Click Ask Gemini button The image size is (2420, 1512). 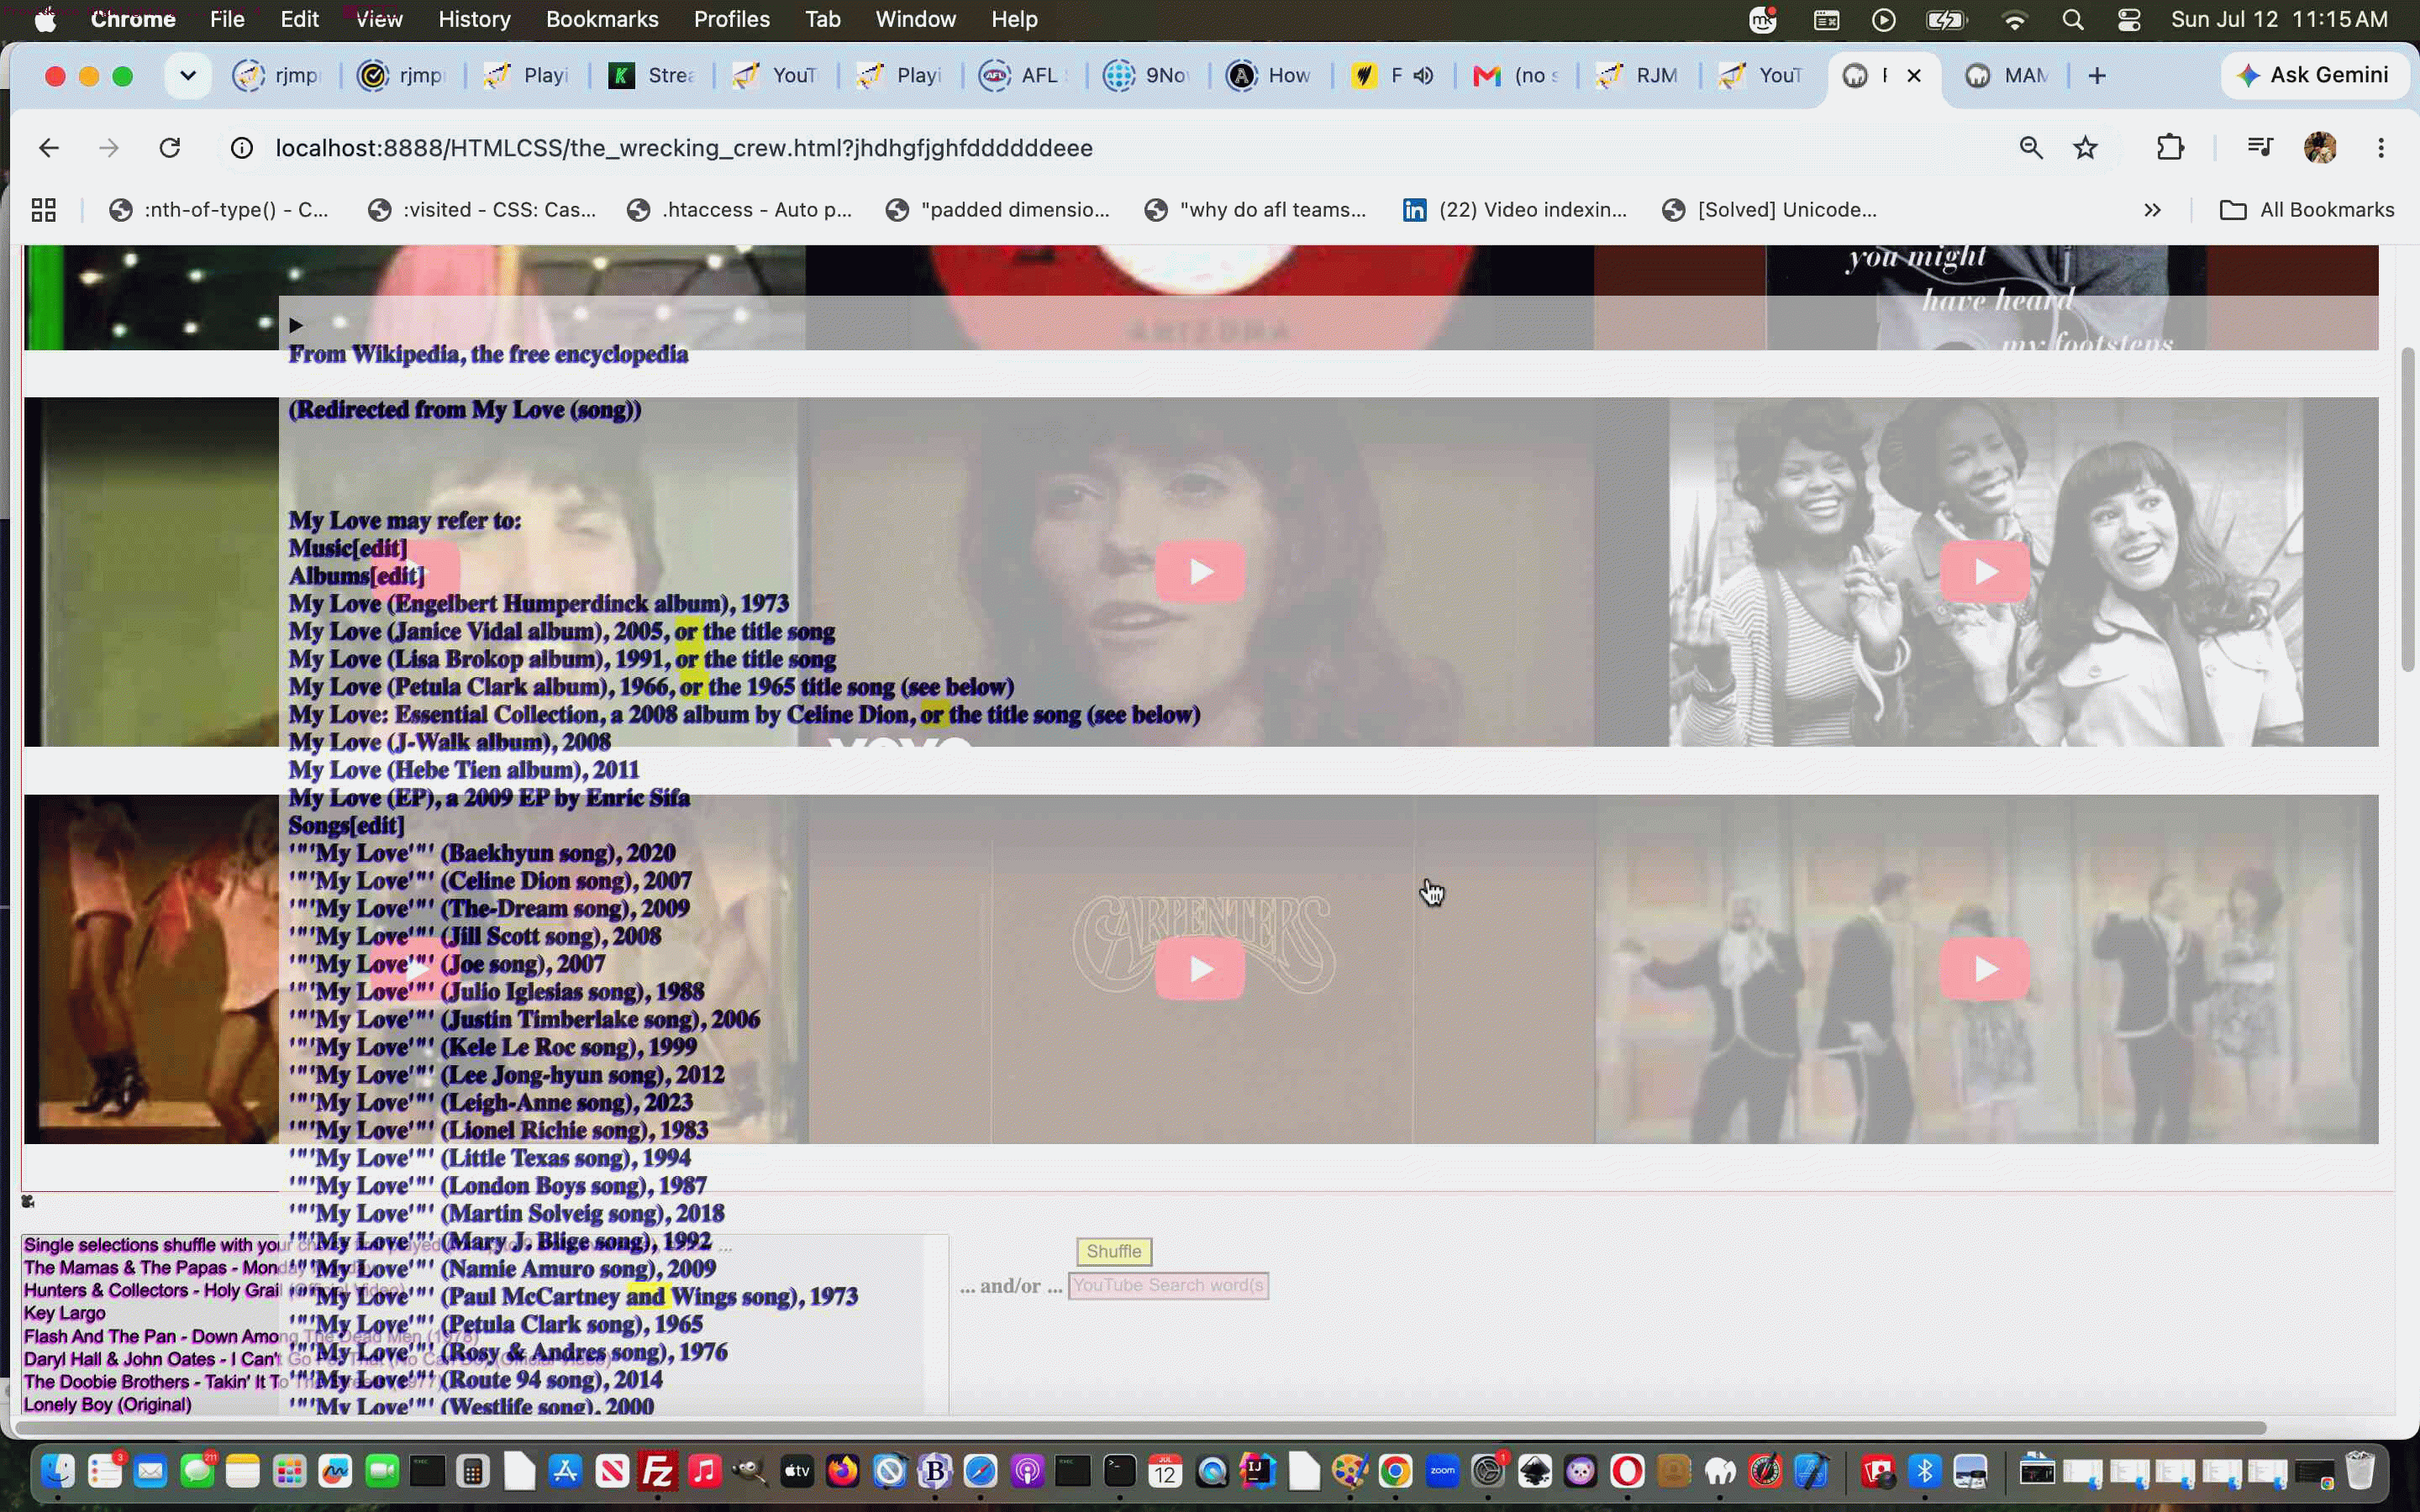pyautogui.click(x=2314, y=76)
